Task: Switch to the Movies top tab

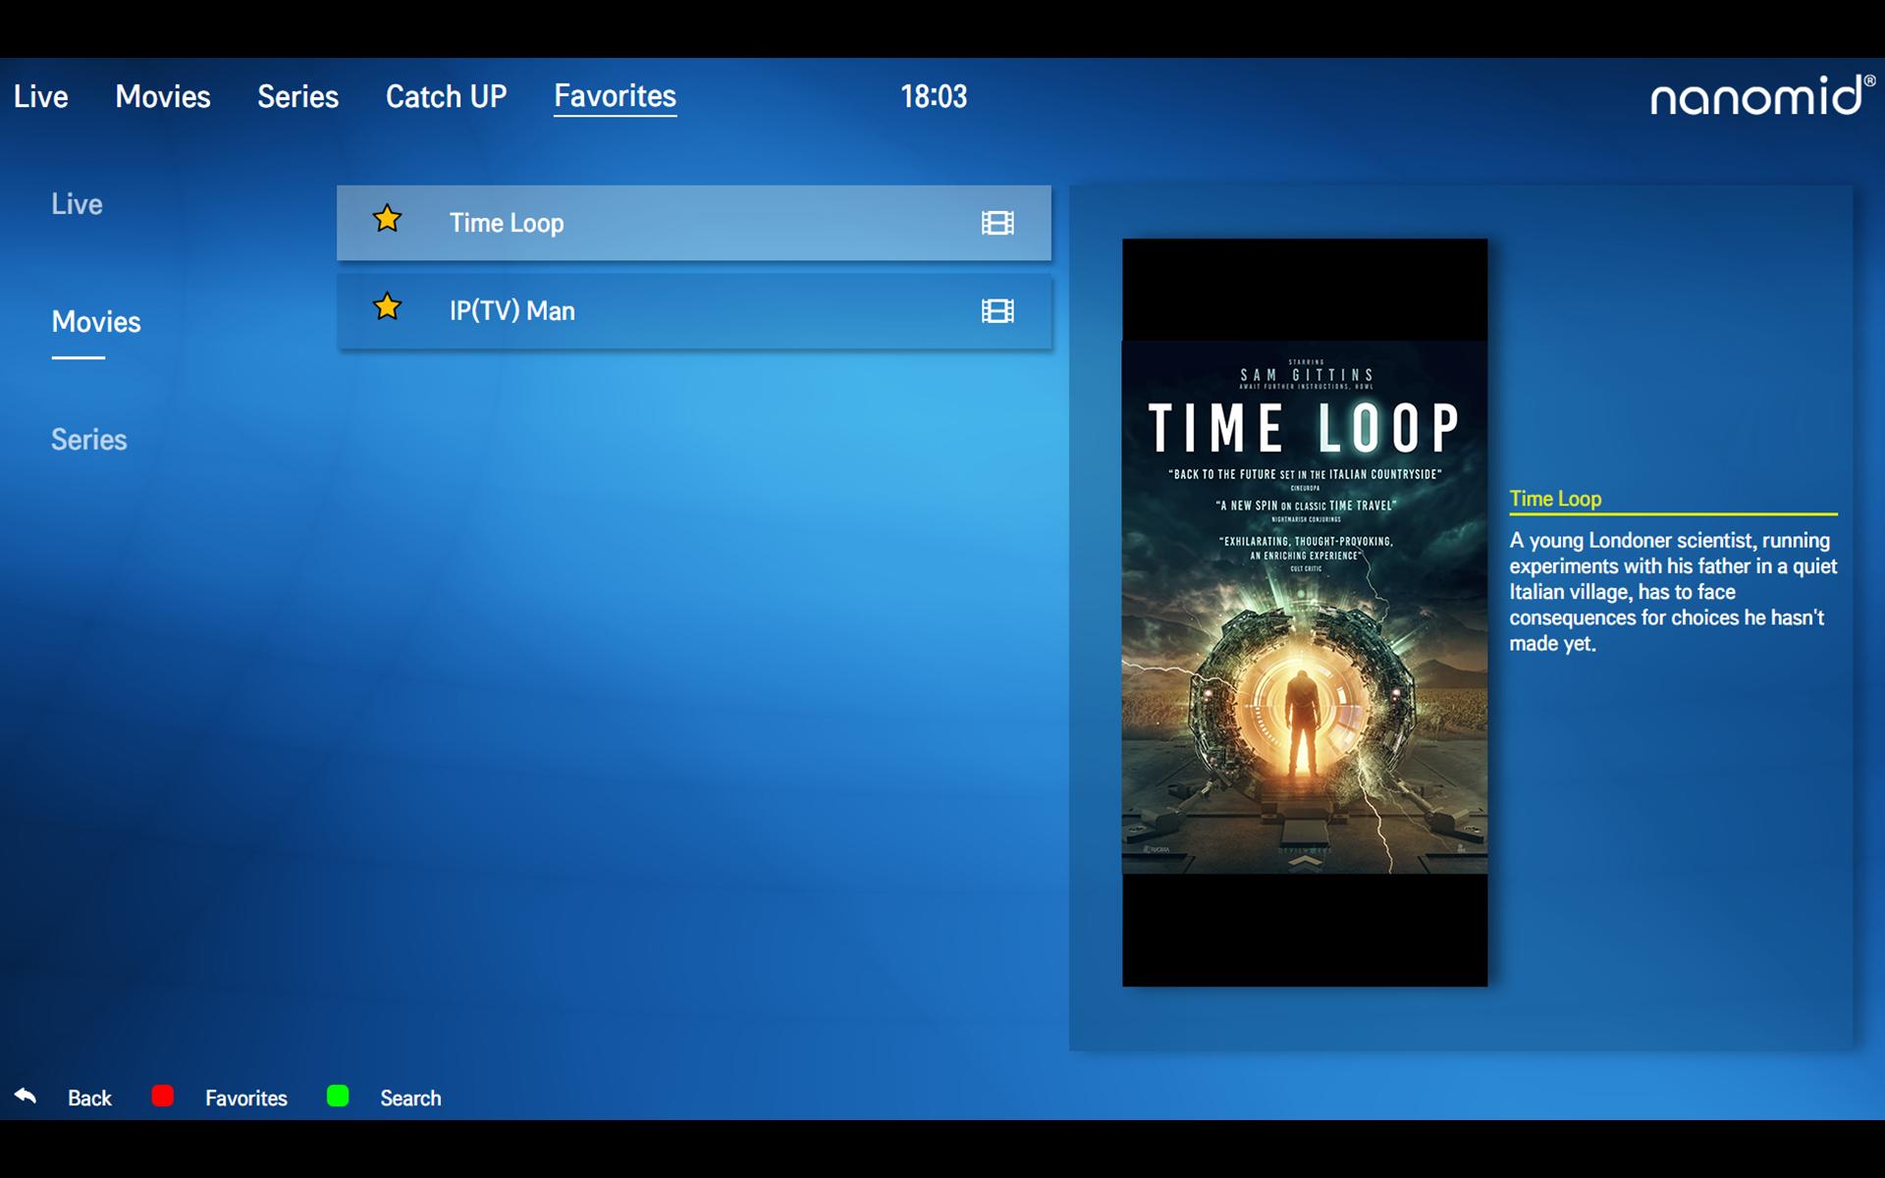Action: (x=163, y=96)
